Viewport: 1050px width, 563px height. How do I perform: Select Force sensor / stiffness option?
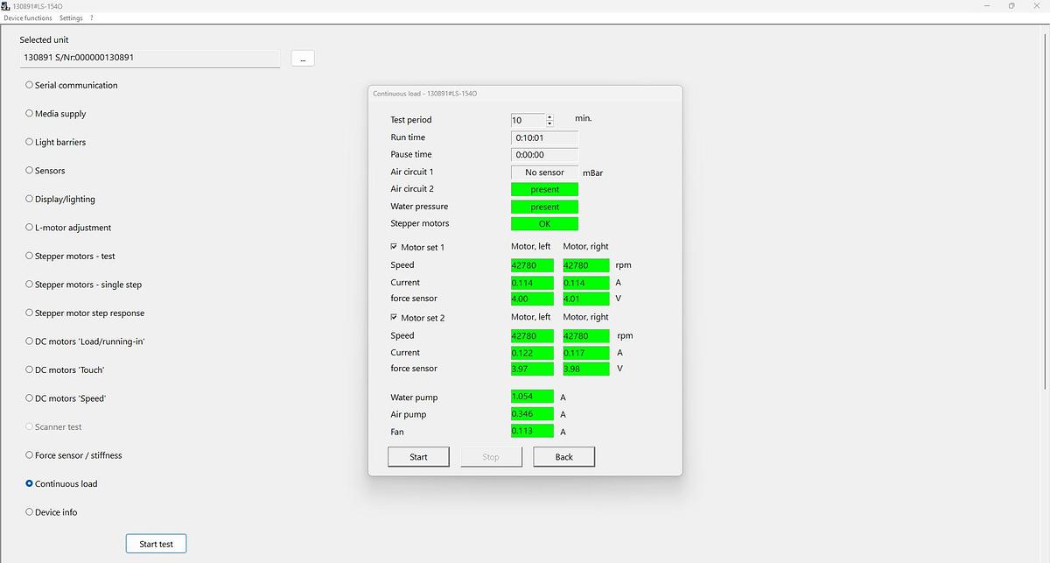pos(30,455)
